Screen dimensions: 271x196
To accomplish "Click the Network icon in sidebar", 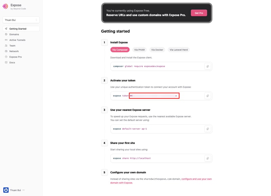I will tap(6, 51).
